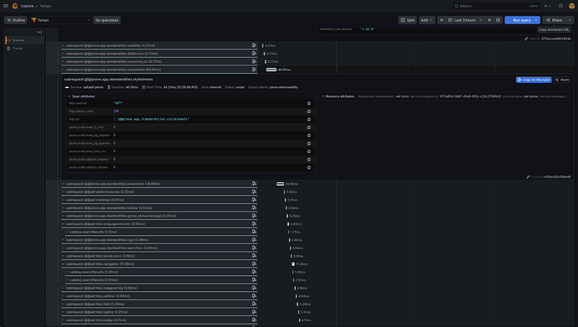Copy plone.zodb.load_l2_hits value
This screenshot has height=327, width=578.
click(309, 128)
